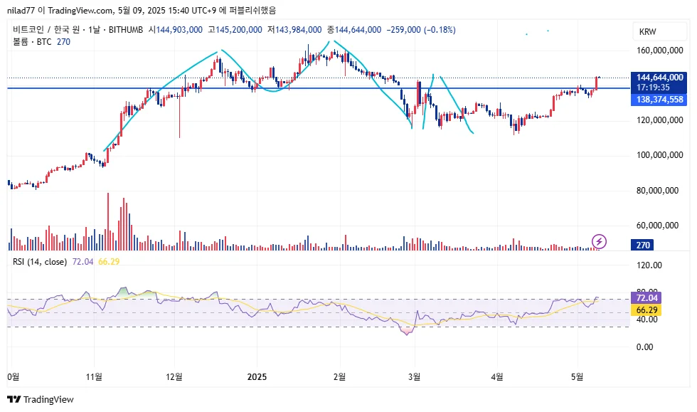
Task: Open the TradingView logo link
Action: [41, 399]
